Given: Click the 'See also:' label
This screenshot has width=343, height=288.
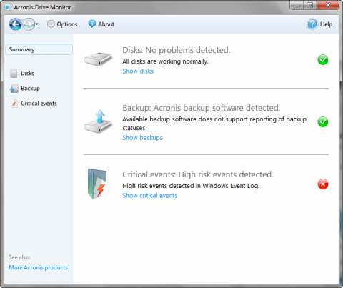Looking at the screenshot, I should [x=19, y=257].
